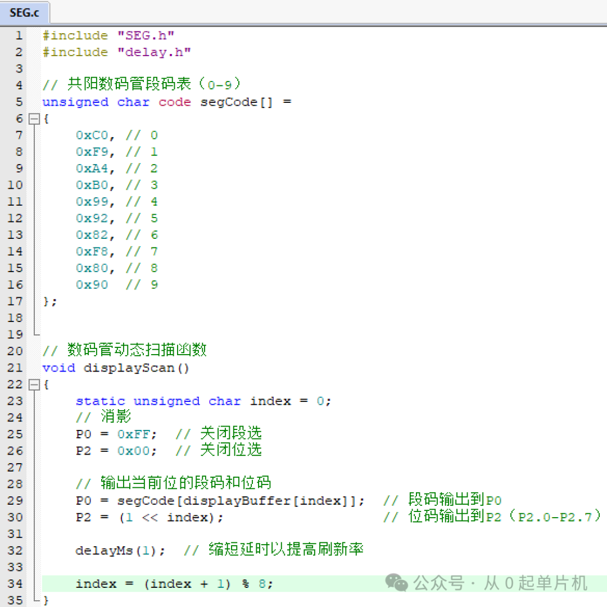Image resolution: width=607 pixels, height=607 pixels.
Task: Click the 0xC0 hex value
Action: coord(92,135)
